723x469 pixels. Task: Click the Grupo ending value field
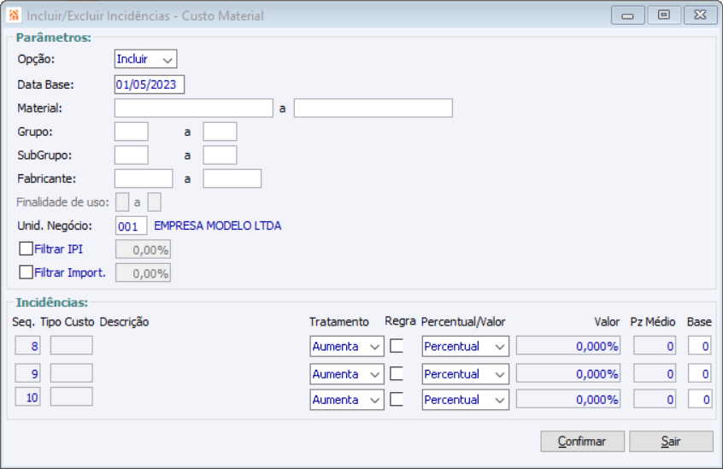[x=220, y=132]
